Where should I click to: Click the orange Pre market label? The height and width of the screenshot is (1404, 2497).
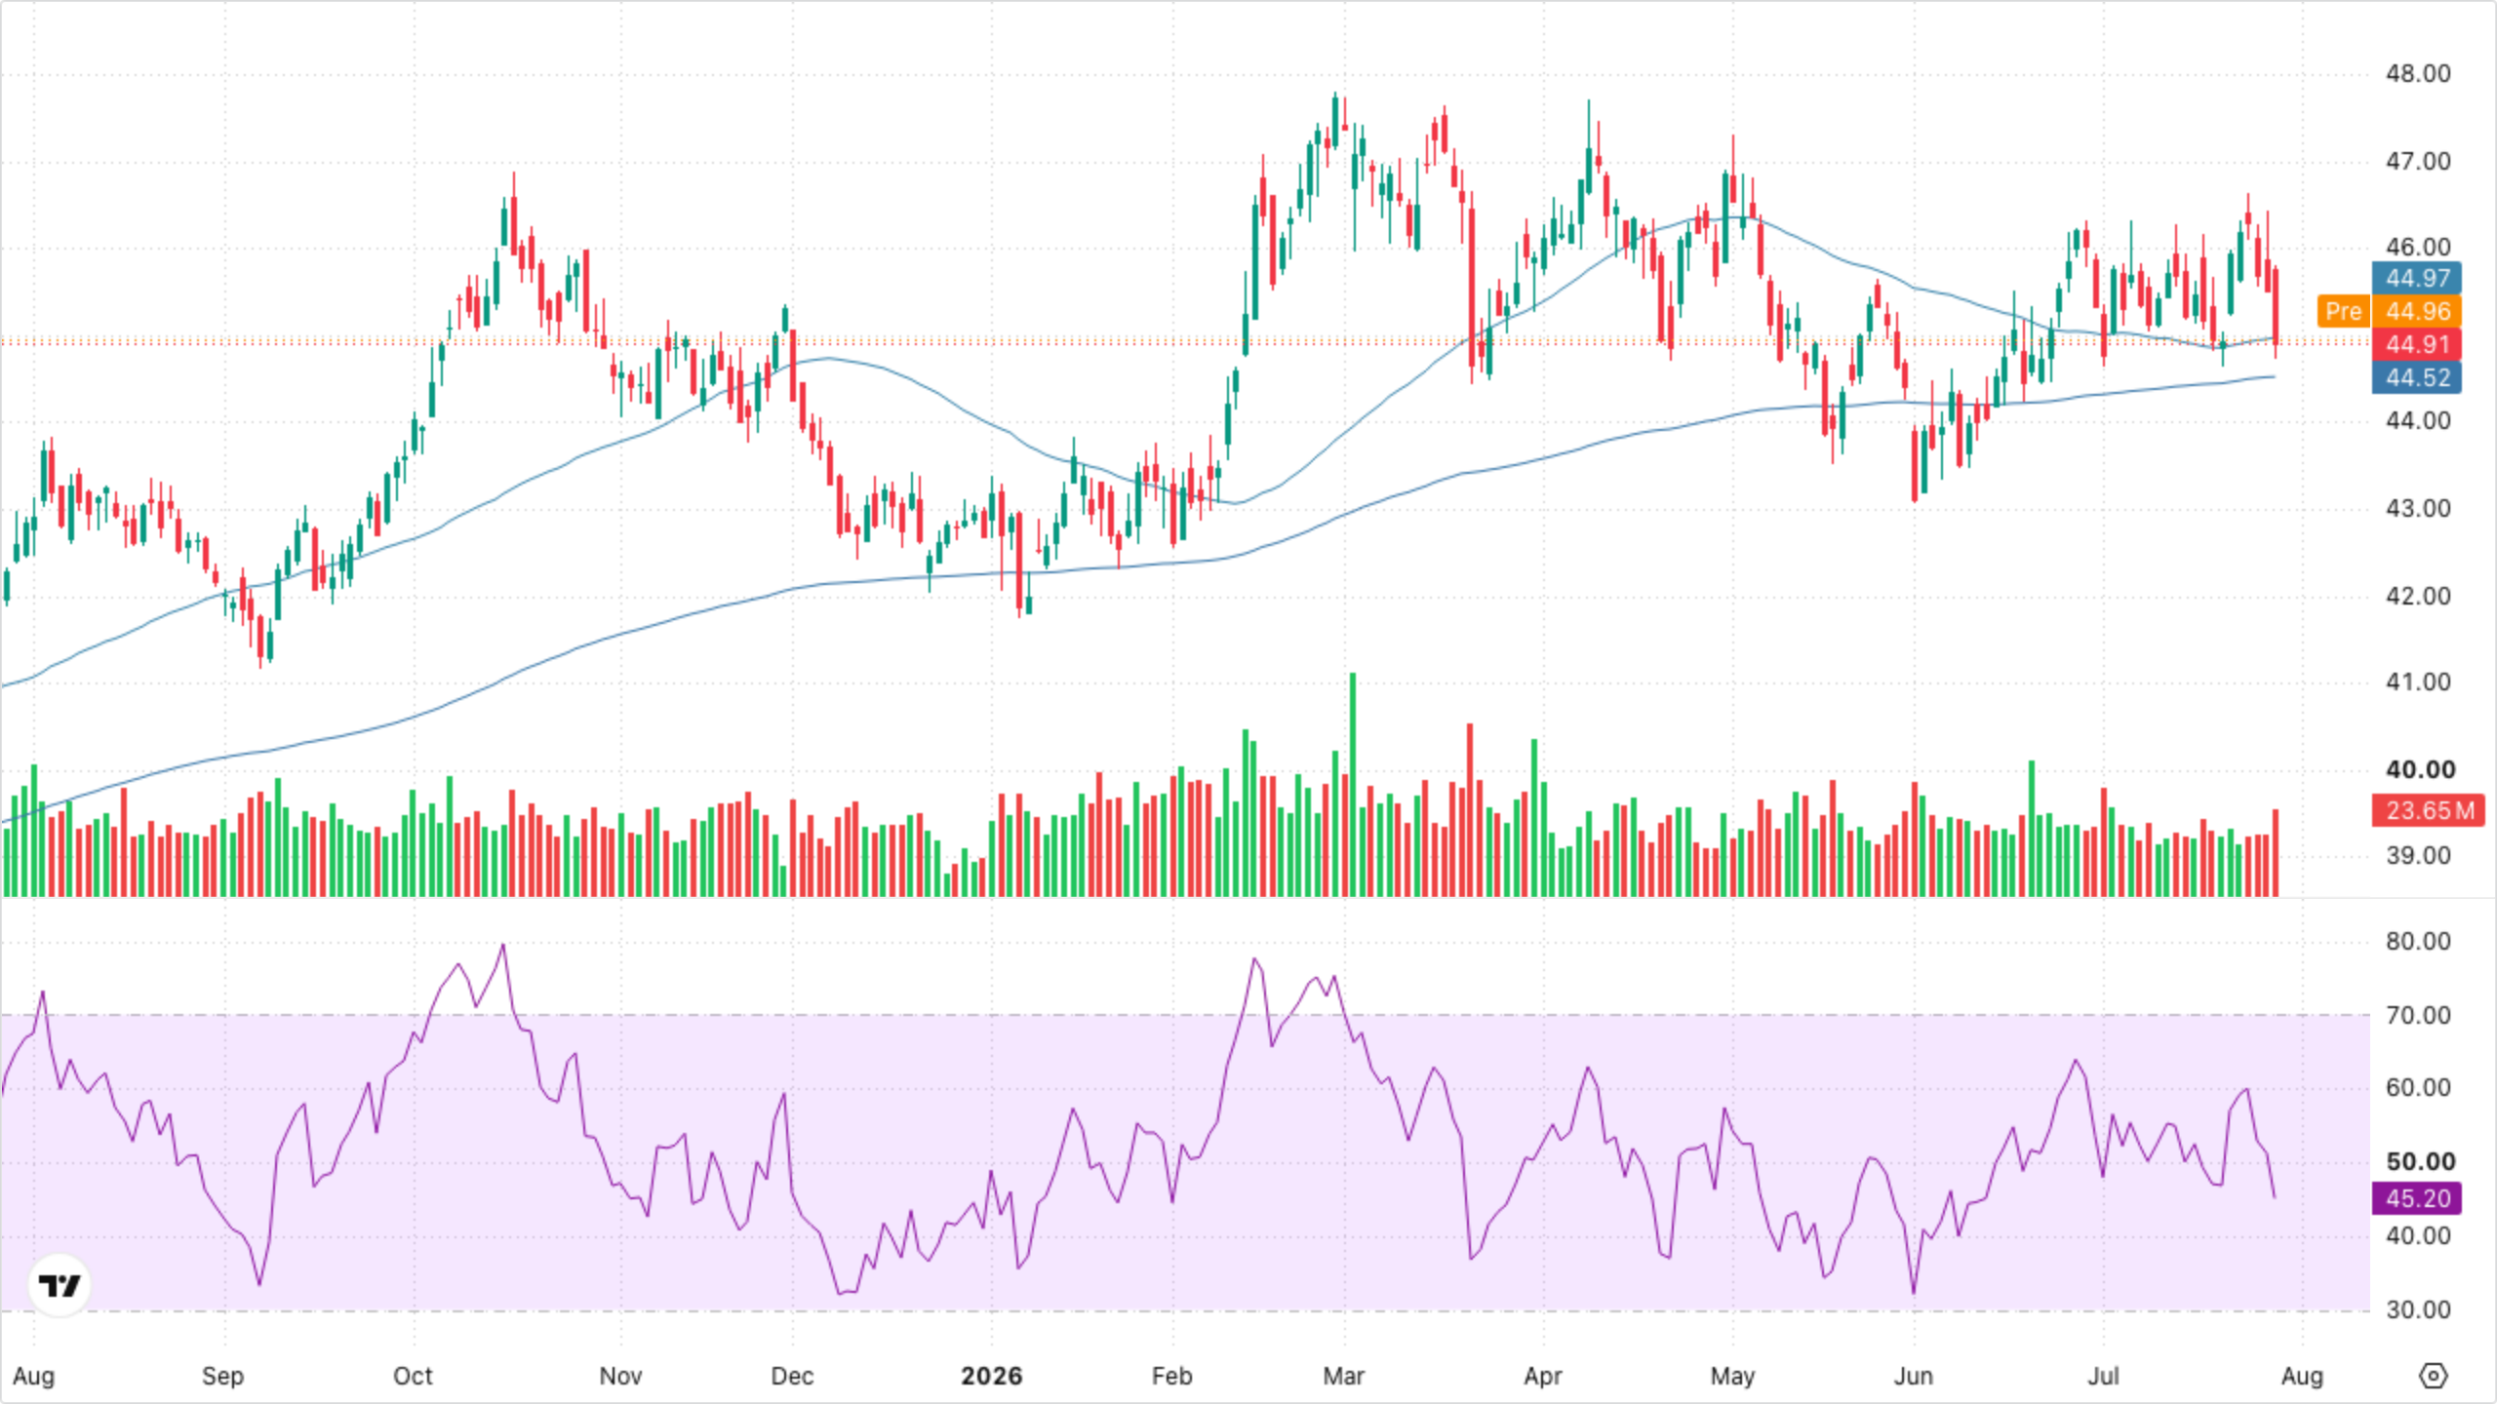[x=2344, y=311]
